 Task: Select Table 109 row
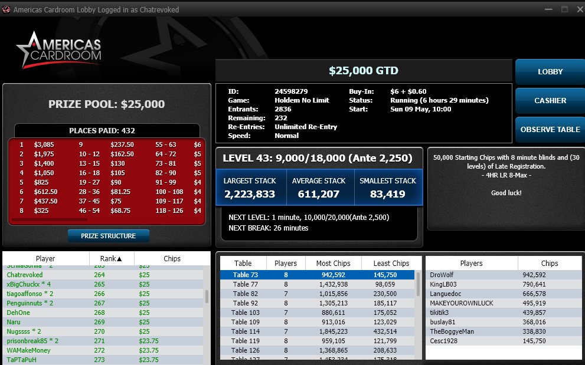pos(317,322)
